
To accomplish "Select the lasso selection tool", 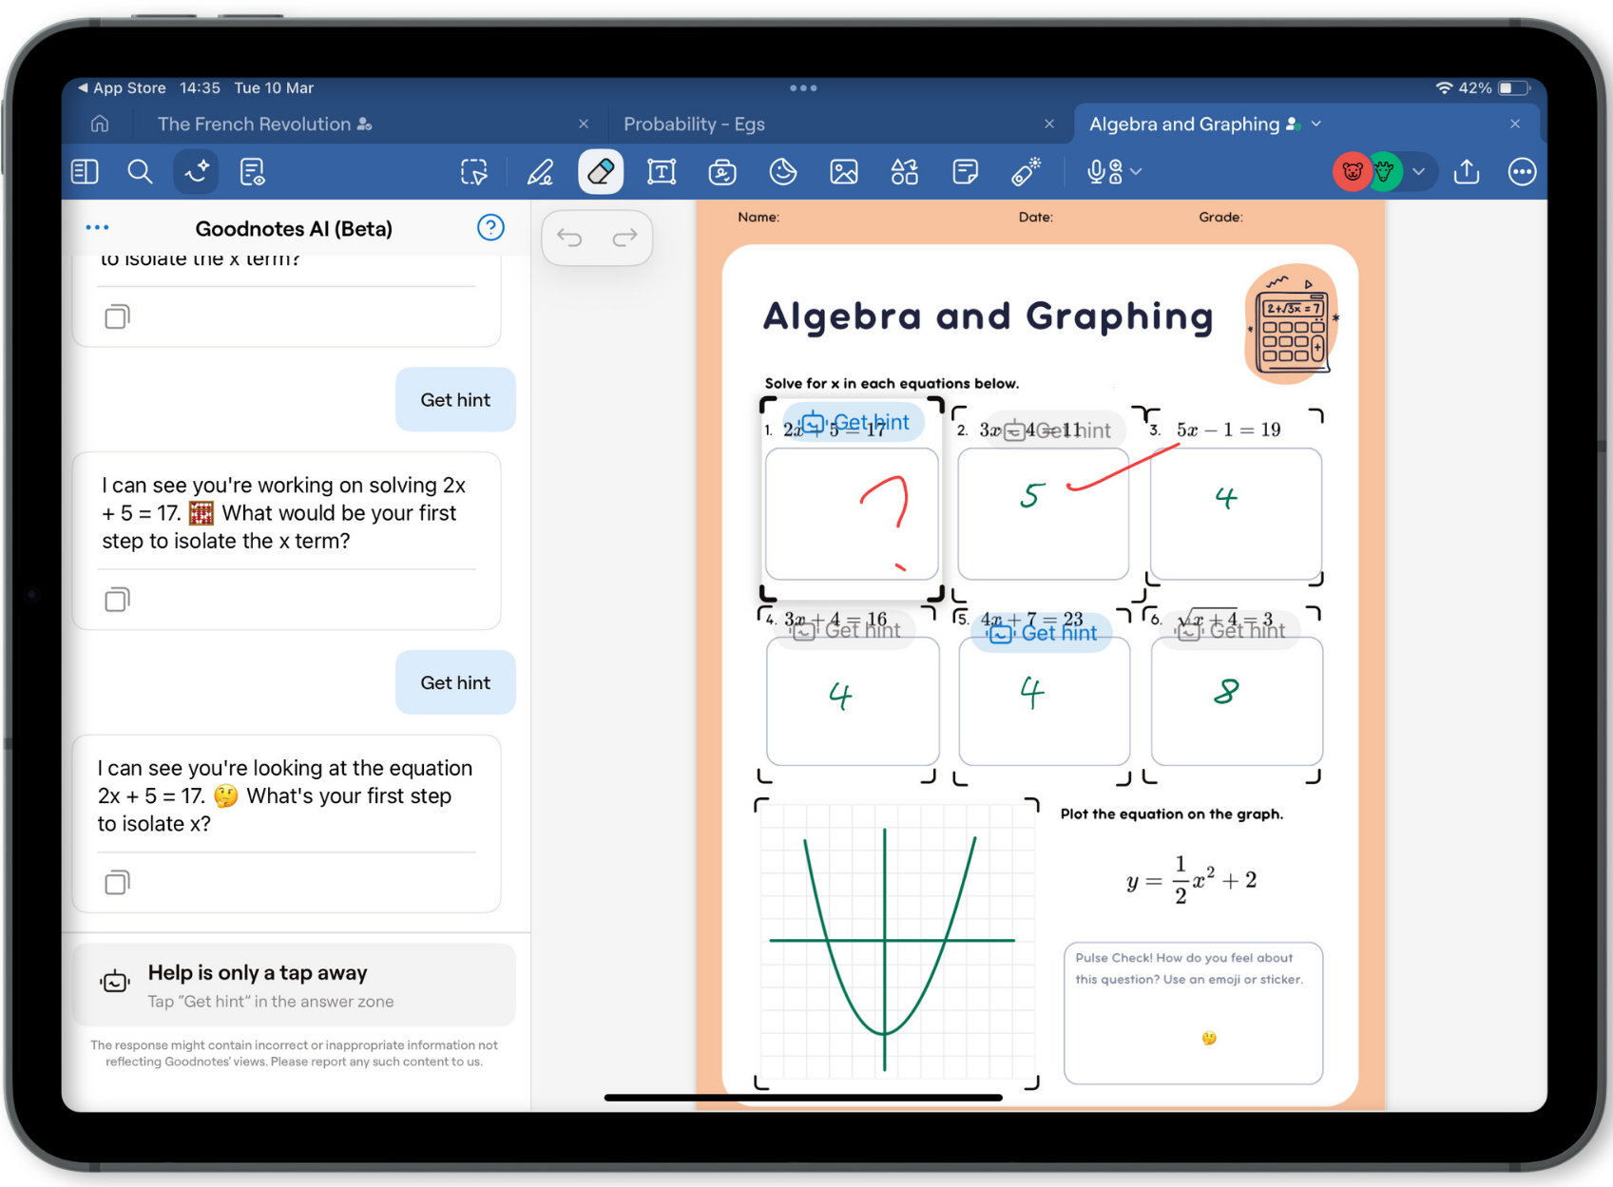I will pos(474,172).
